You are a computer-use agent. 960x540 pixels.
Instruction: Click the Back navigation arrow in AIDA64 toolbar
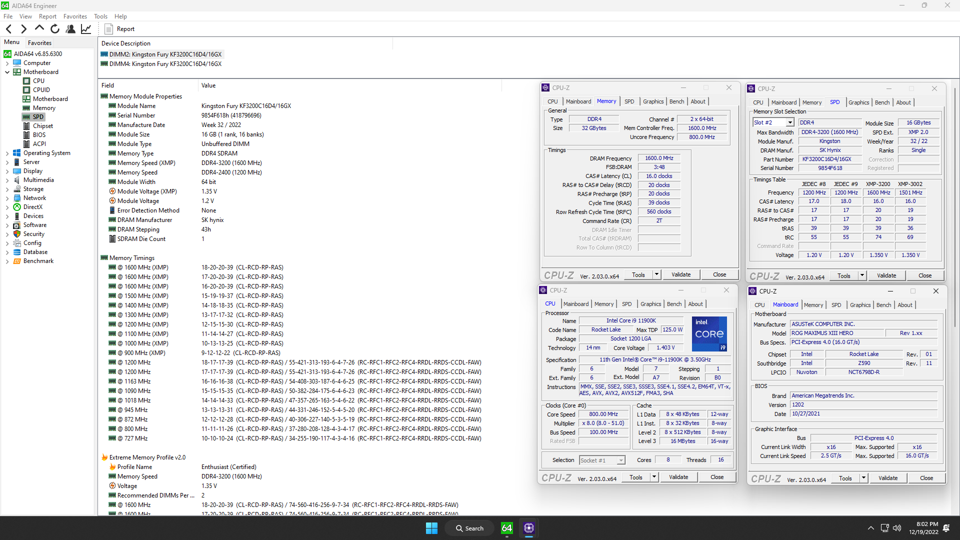click(8, 29)
